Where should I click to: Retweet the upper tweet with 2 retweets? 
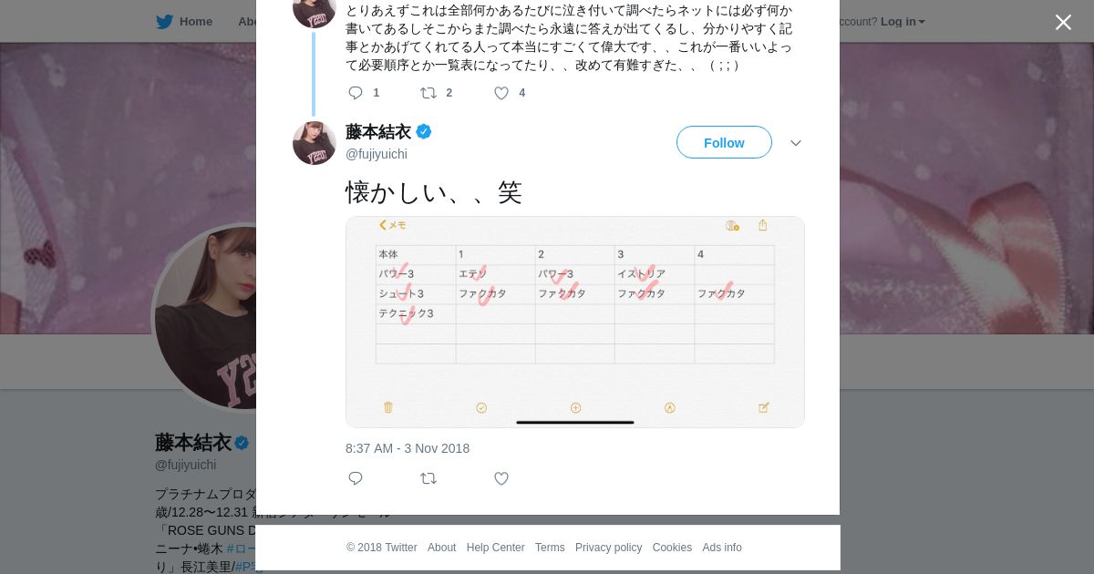click(428, 93)
